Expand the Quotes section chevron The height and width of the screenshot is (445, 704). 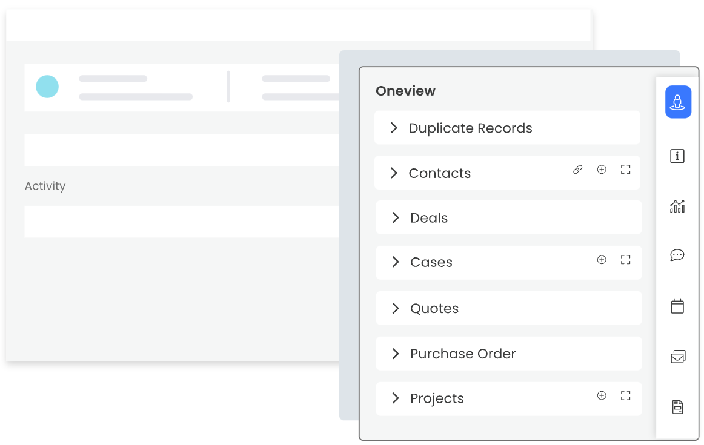[x=395, y=308]
